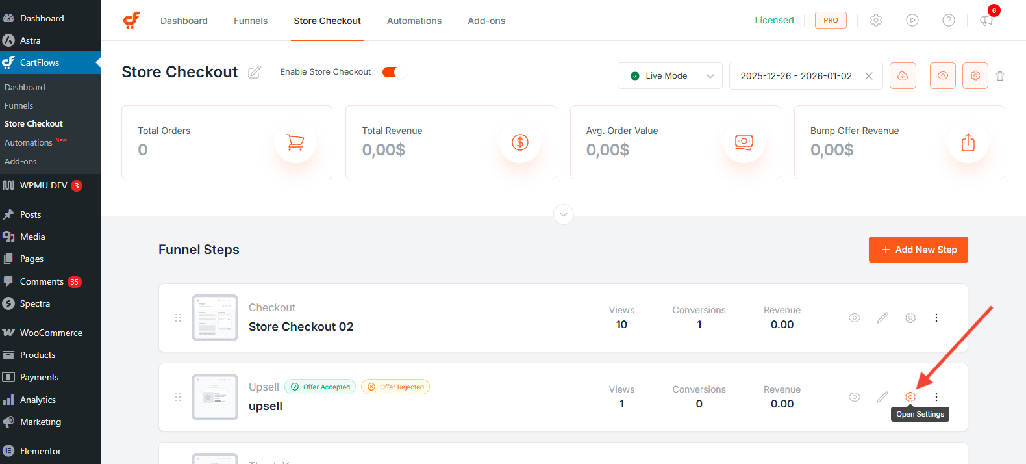Open the Automations tab
This screenshot has width=1026, height=464.
tap(414, 21)
